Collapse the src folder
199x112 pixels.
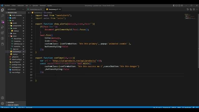coord(16,21)
